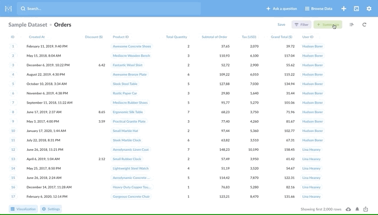Open the settings gear in top bar
Viewport: 378px width, 215px height.
[369, 9]
